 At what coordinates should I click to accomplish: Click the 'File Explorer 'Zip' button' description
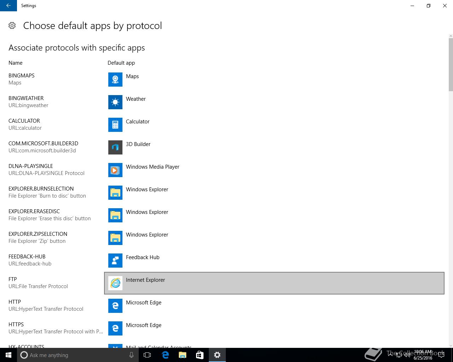tap(37, 241)
